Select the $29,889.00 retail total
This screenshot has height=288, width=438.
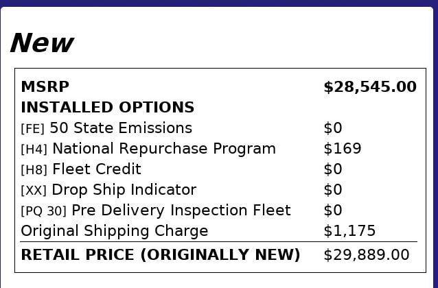[366, 255]
